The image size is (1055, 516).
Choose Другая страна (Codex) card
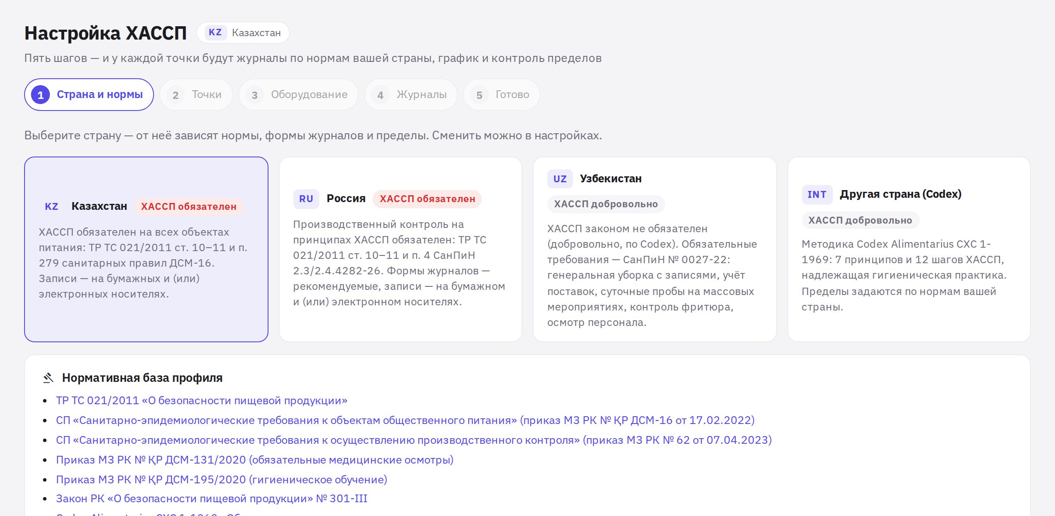click(909, 249)
